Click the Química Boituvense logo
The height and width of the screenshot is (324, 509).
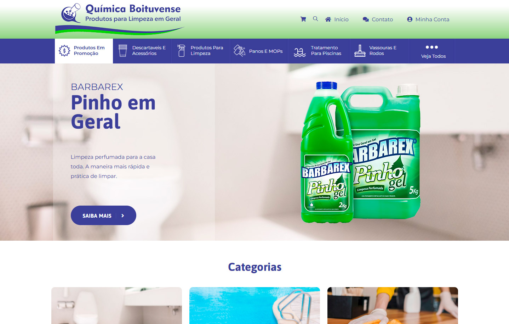120,19
